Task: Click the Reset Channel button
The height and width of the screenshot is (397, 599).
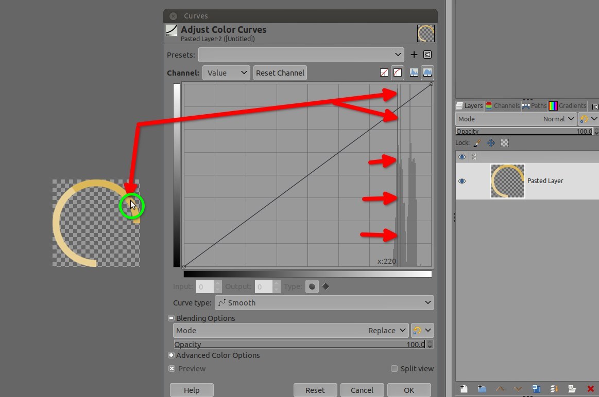Action: pyautogui.click(x=280, y=73)
